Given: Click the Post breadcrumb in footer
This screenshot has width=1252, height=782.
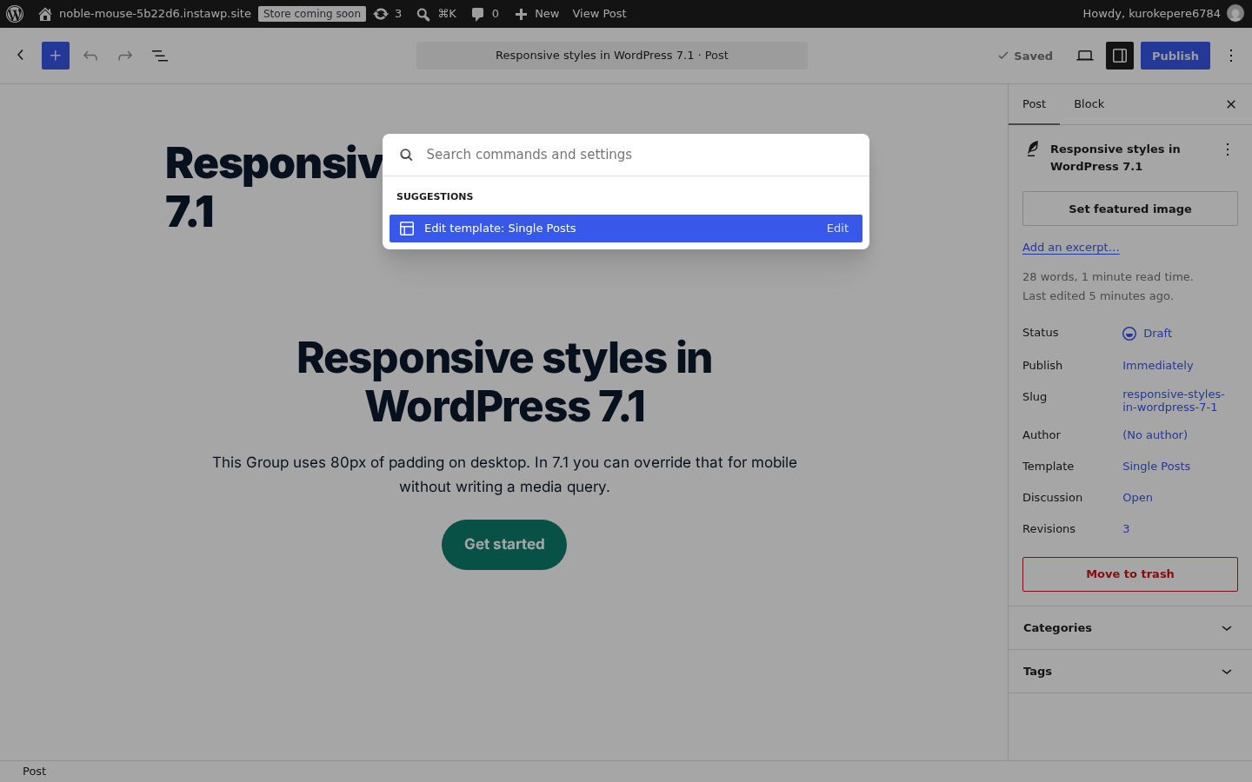Looking at the screenshot, I should (x=35, y=772).
